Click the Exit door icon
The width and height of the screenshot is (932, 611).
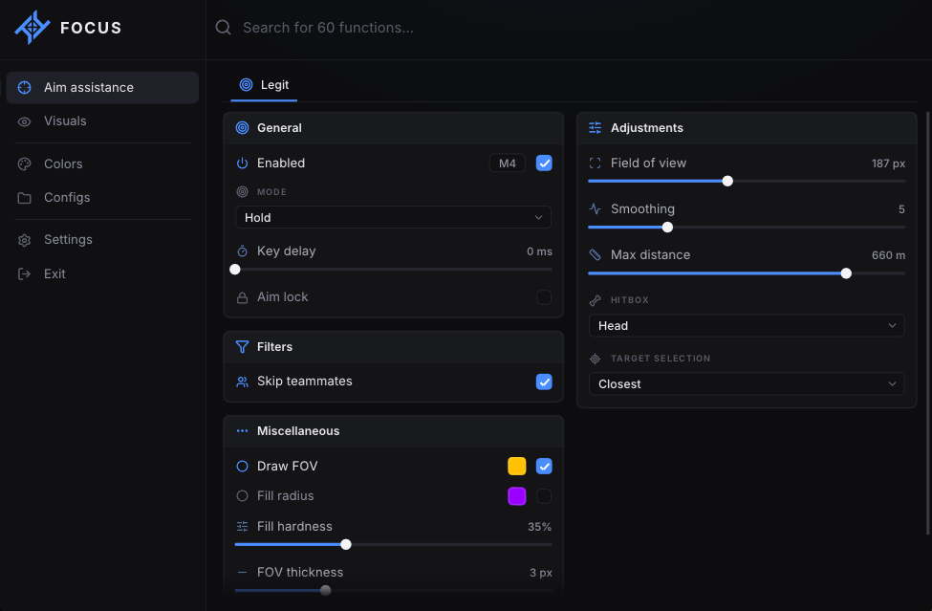[x=24, y=274]
